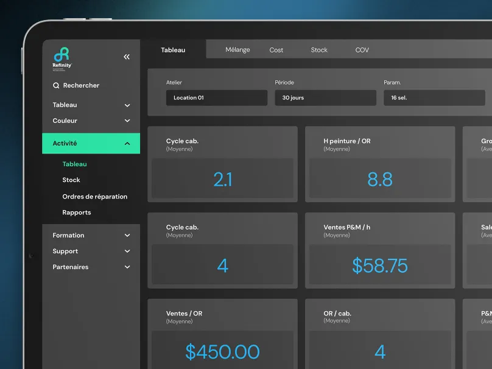Collapse the Activité section
This screenshot has height=369, width=492.
pyautogui.click(x=127, y=144)
